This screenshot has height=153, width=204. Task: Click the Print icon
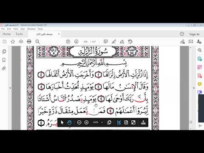click(x=29, y=42)
